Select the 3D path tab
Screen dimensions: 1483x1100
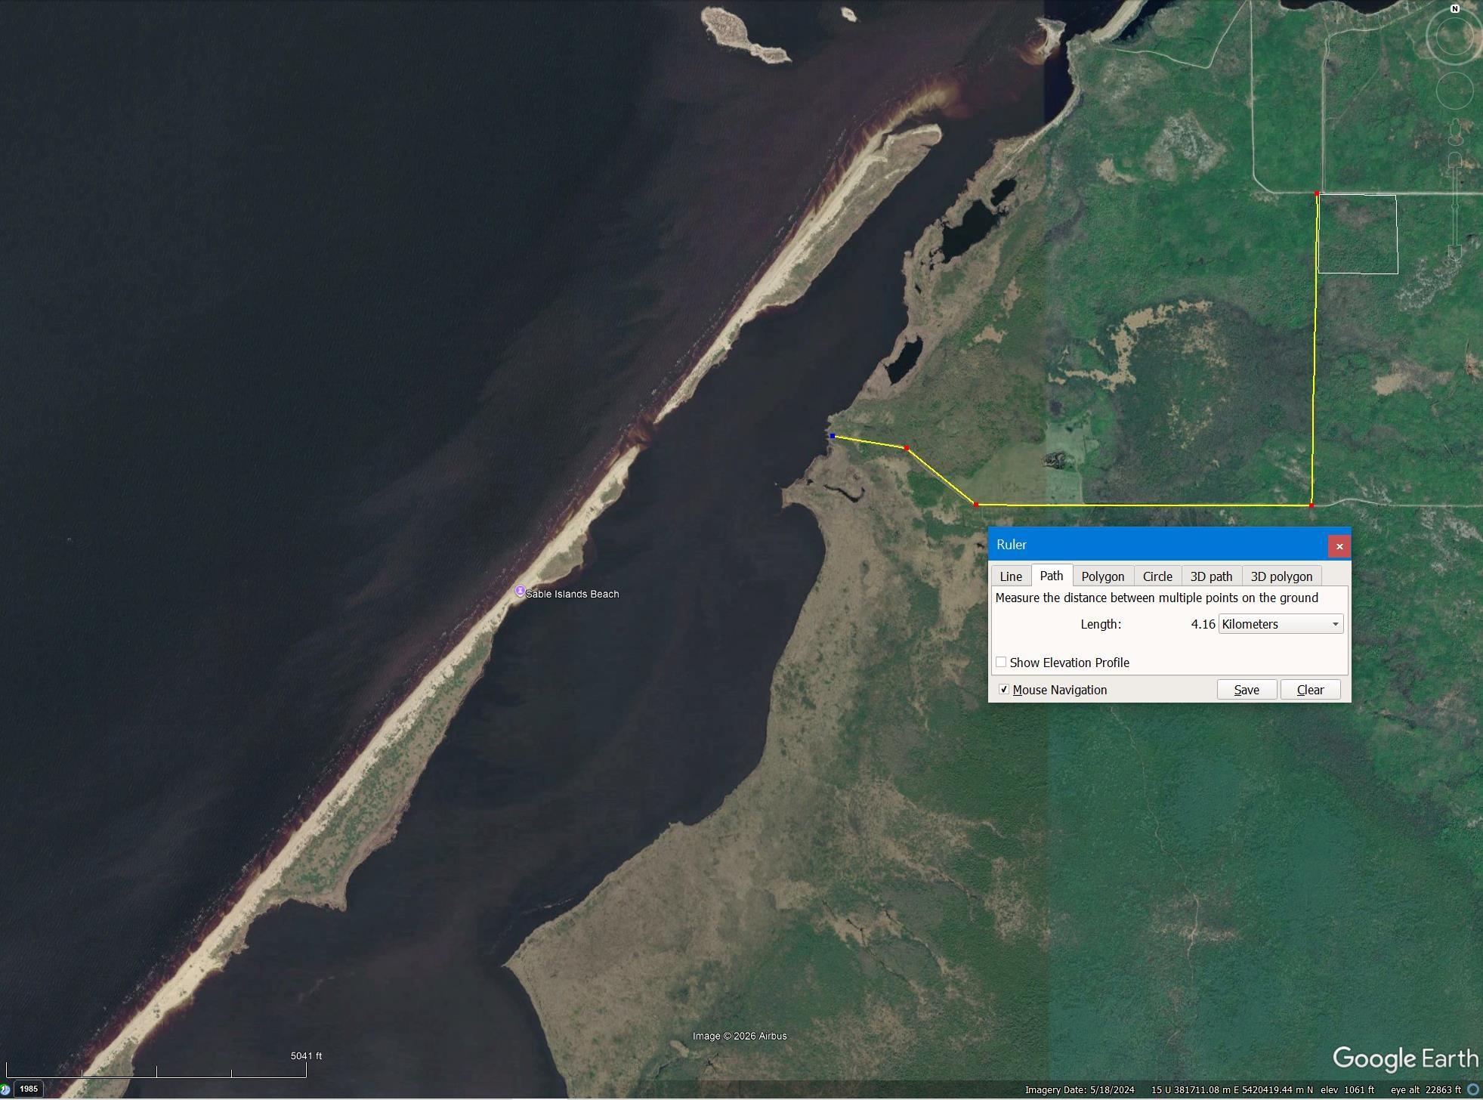(1211, 576)
